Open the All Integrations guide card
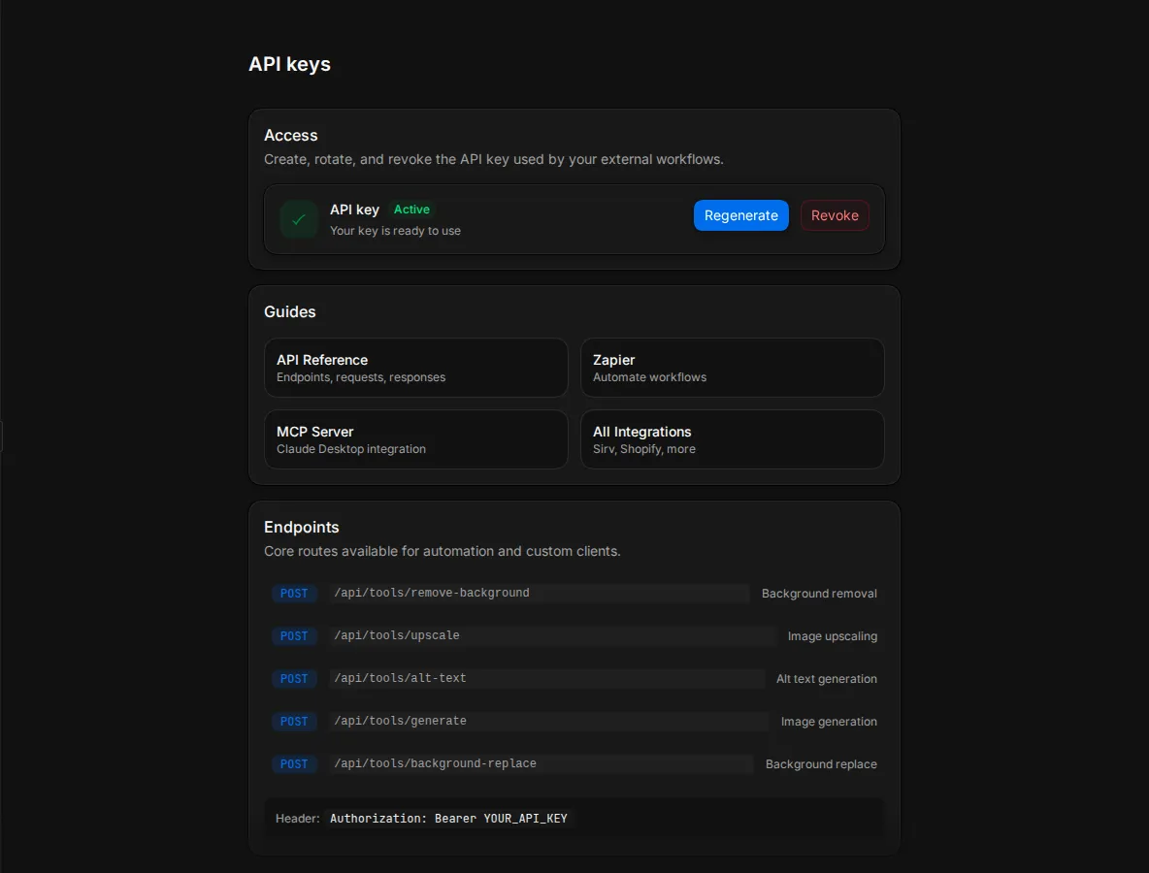 732,439
